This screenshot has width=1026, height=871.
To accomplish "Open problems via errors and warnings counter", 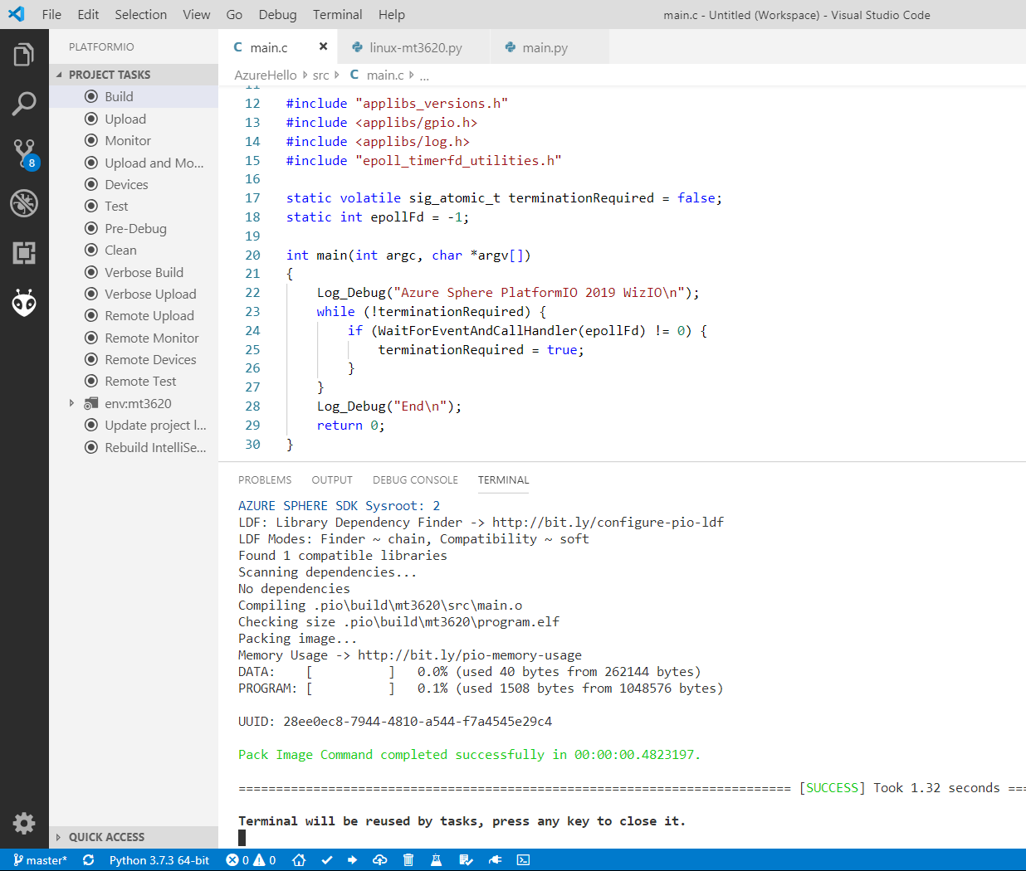I will click(x=251, y=860).
